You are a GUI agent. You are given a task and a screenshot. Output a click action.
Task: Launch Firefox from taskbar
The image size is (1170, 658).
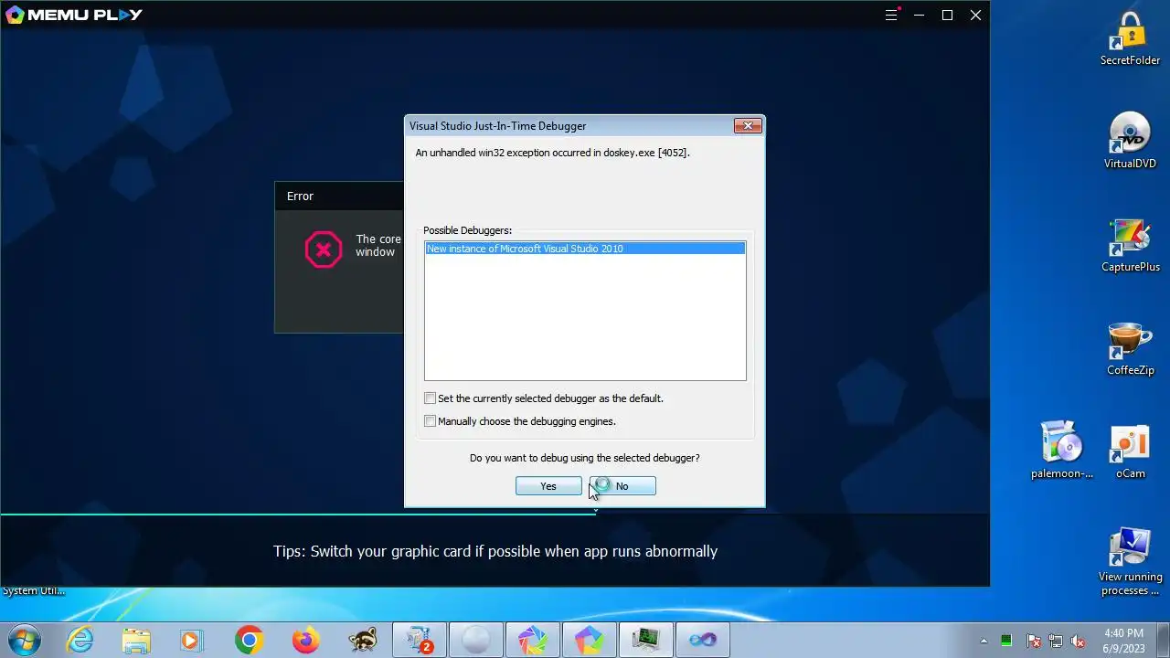coord(305,641)
